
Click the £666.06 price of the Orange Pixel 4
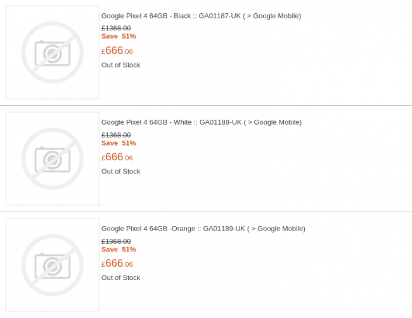pos(117,264)
